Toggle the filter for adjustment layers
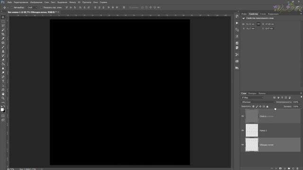 coord(278,98)
